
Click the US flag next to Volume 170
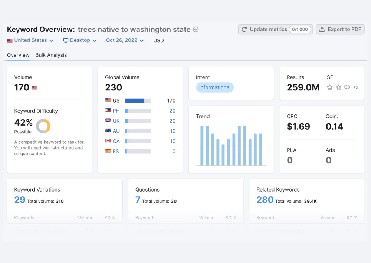click(x=34, y=88)
